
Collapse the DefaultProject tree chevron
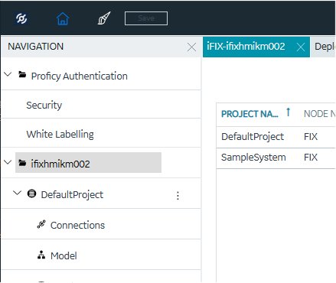17,193
